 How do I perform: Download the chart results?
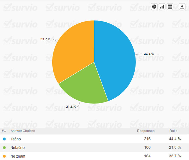pos(182,7)
